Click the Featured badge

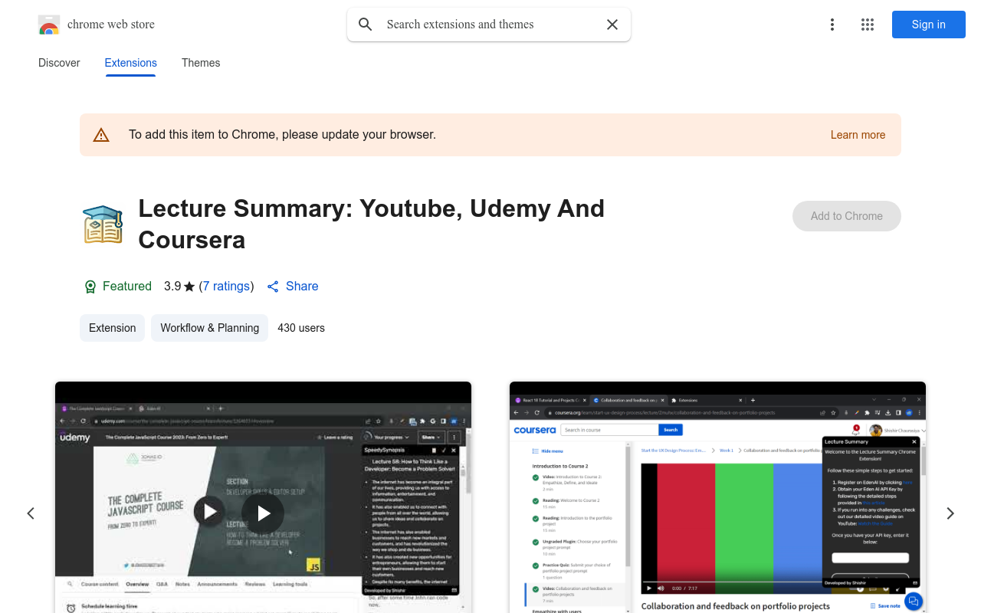117,287
